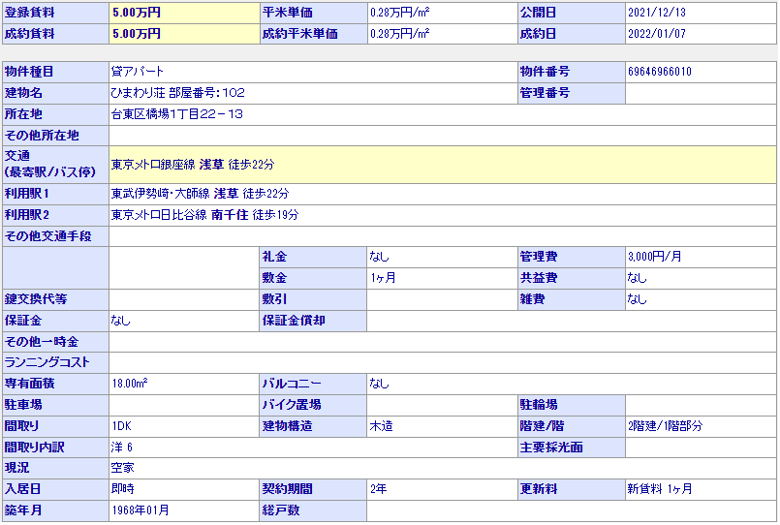The image size is (780, 525).
Task: Click the 鍵交換代等 label
Action: point(36,299)
